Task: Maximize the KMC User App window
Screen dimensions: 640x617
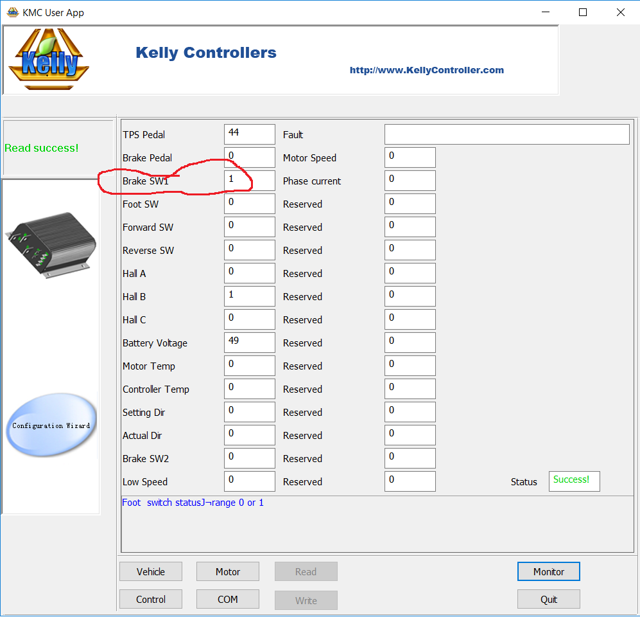Action: (583, 12)
